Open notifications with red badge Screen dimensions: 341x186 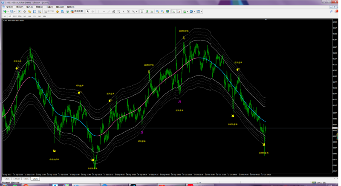pos(336,12)
